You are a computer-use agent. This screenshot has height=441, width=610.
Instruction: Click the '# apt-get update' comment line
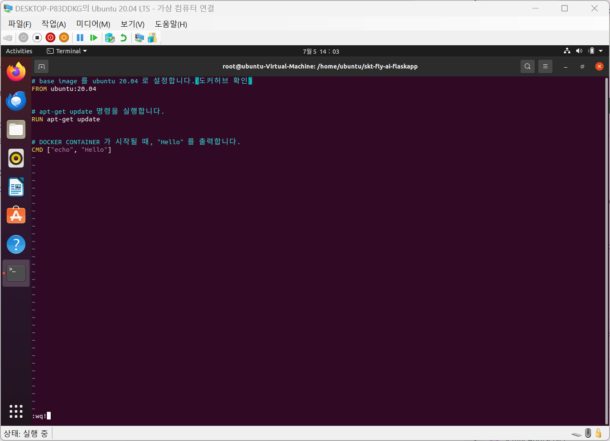(x=98, y=111)
